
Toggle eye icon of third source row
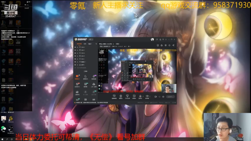click(x=75, y=53)
